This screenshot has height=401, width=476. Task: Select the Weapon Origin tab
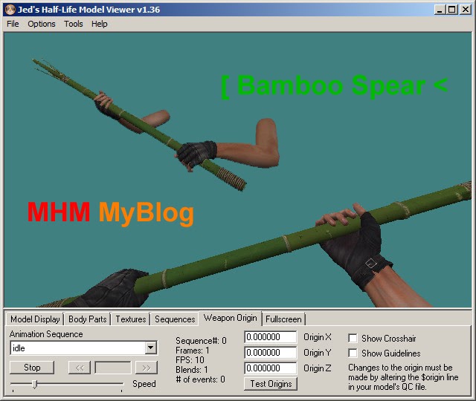click(x=230, y=318)
